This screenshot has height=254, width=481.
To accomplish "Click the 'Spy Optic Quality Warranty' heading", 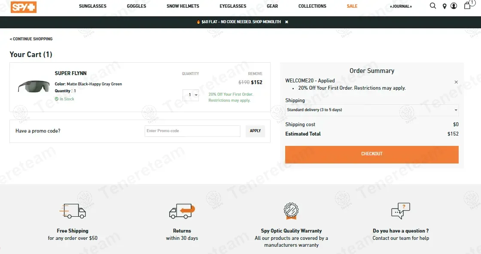I will pyautogui.click(x=291, y=231).
